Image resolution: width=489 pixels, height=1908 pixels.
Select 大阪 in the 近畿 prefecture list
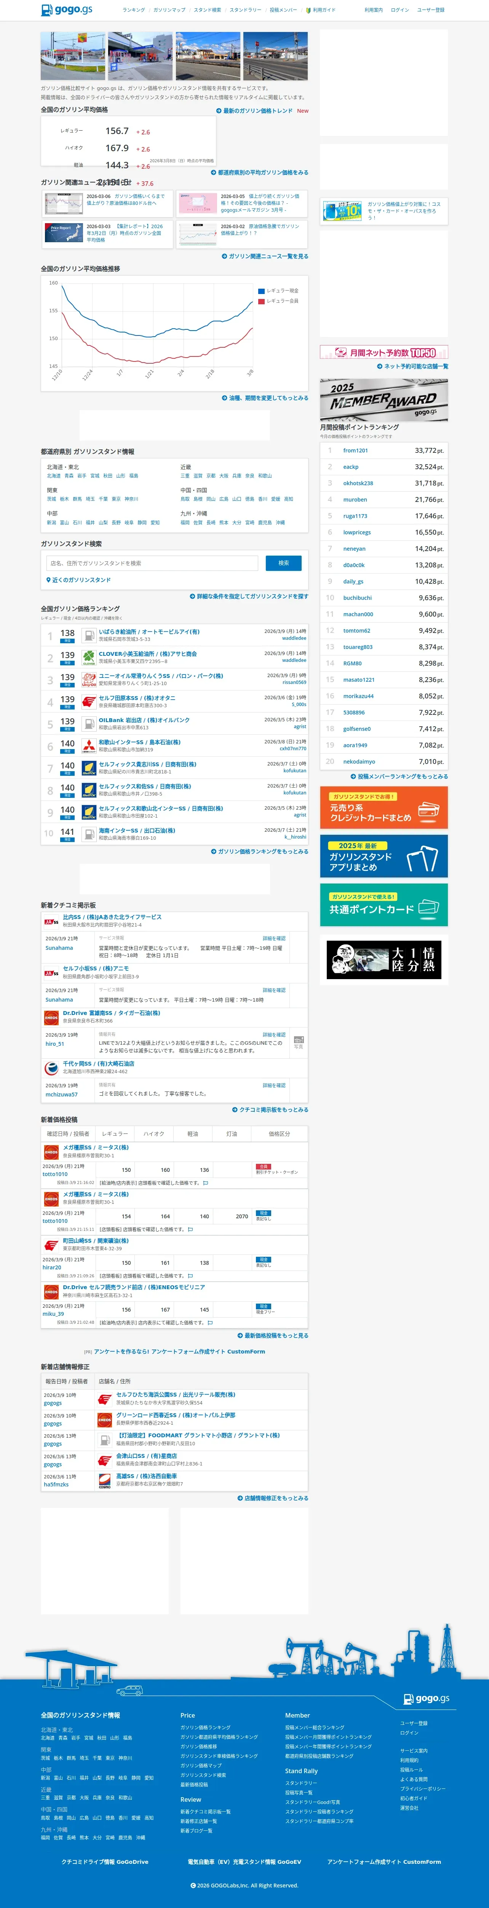click(x=224, y=476)
